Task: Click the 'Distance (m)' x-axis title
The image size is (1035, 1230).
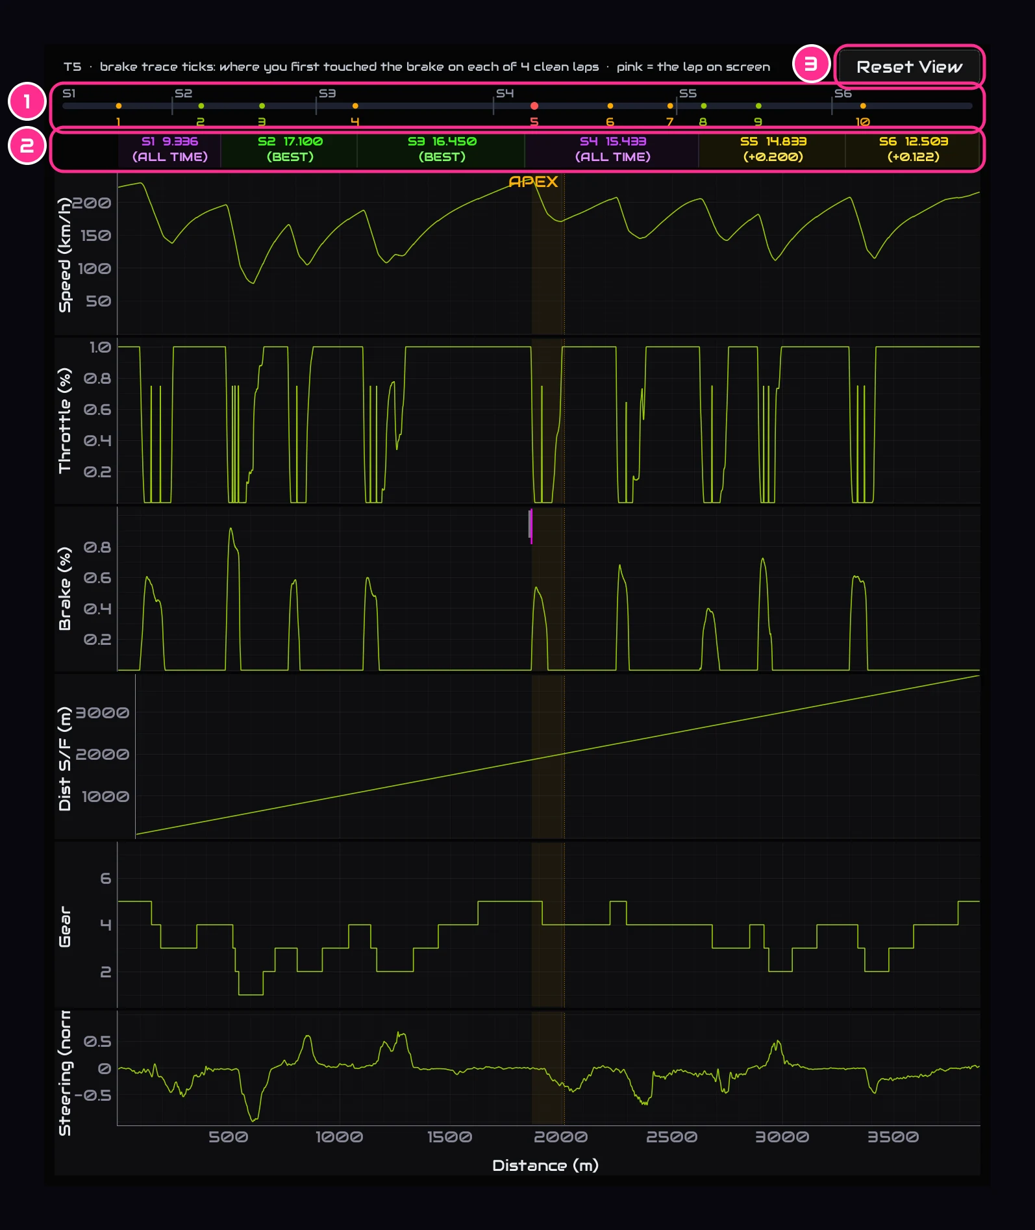Action: 545,1166
